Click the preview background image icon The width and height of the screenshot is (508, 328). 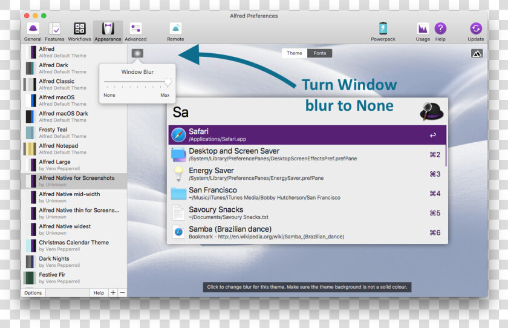tap(477, 53)
